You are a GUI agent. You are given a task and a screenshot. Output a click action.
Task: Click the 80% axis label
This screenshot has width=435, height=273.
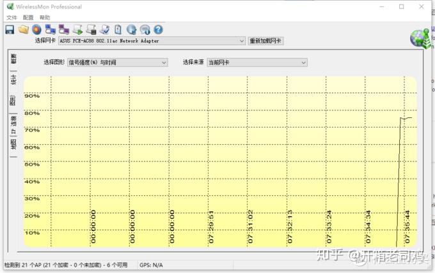tap(32, 113)
